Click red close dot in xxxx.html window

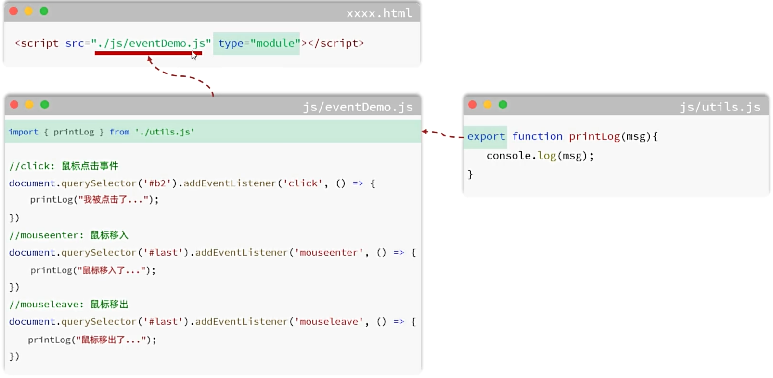click(x=13, y=11)
